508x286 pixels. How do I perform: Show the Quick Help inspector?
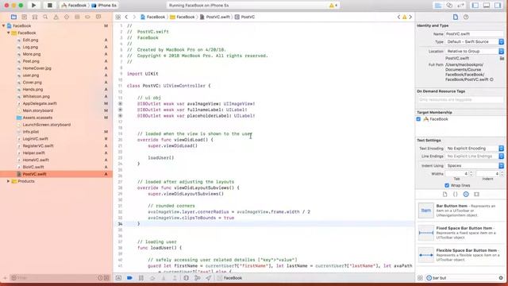[466, 17]
